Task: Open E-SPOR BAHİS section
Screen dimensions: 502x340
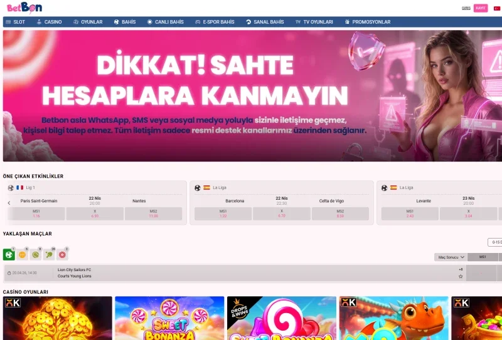Action: click(x=215, y=22)
